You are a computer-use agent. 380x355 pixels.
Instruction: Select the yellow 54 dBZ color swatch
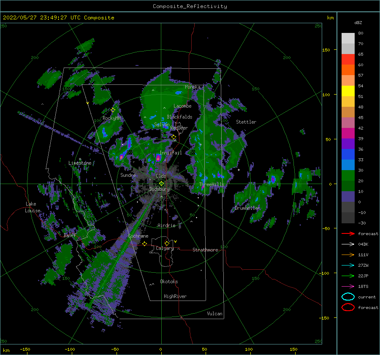tap(348, 91)
